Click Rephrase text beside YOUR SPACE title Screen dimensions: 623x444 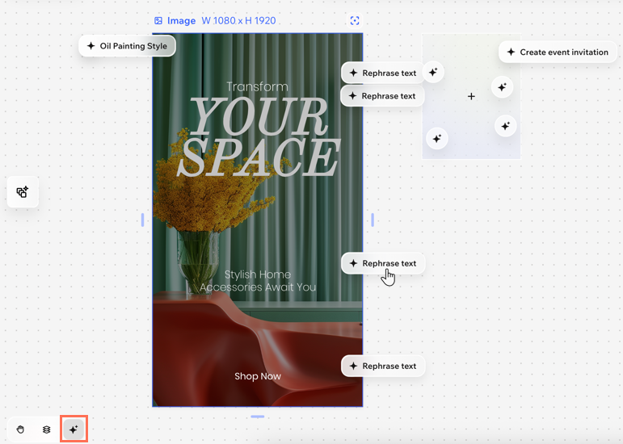click(x=382, y=96)
